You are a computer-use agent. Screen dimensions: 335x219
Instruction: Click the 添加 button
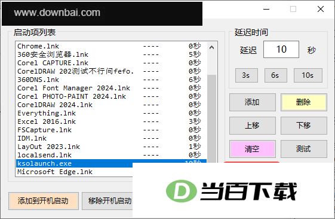pyautogui.click(x=253, y=102)
